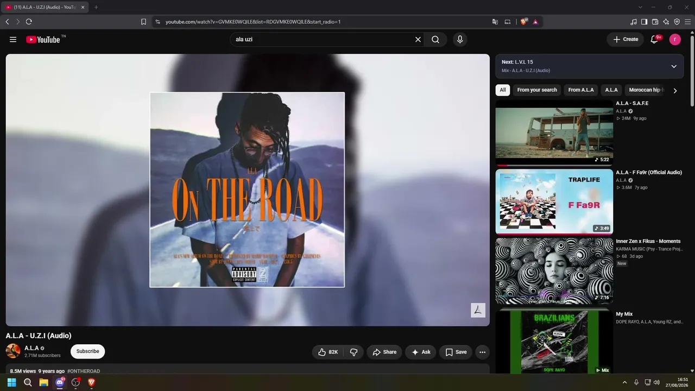Click the channel watermark on the video
Screen dimensions: 695x391
pyautogui.click(x=478, y=310)
